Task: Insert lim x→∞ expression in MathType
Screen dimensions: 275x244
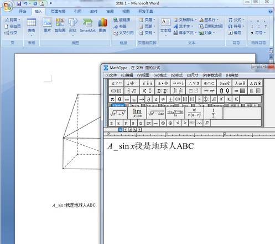Action: pos(137,113)
